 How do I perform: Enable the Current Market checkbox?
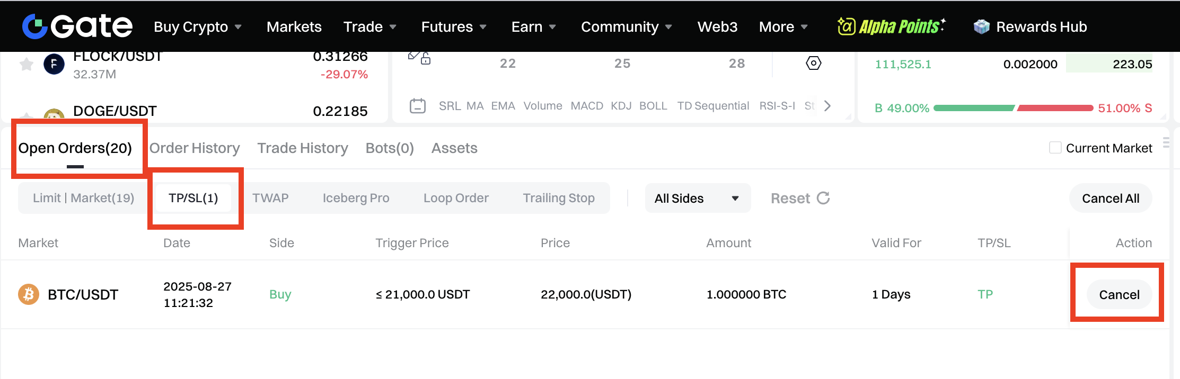coord(1055,148)
